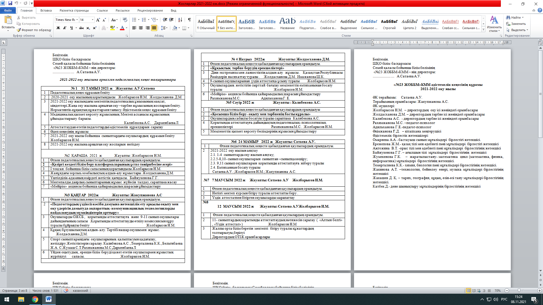This screenshot has height=305, width=543.
Task: Toggle Justify alignment
Action: coord(154,28)
